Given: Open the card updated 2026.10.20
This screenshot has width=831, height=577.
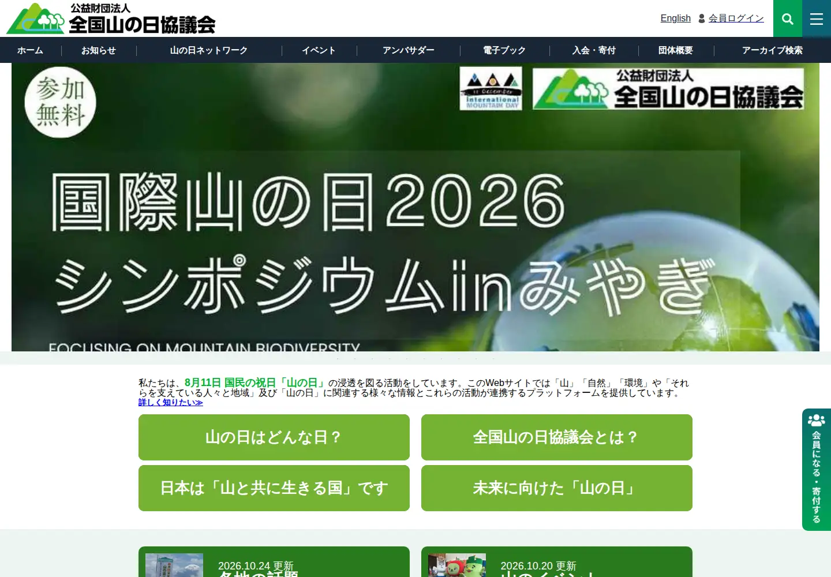Looking at the screenshot, I should click(557, 562).
